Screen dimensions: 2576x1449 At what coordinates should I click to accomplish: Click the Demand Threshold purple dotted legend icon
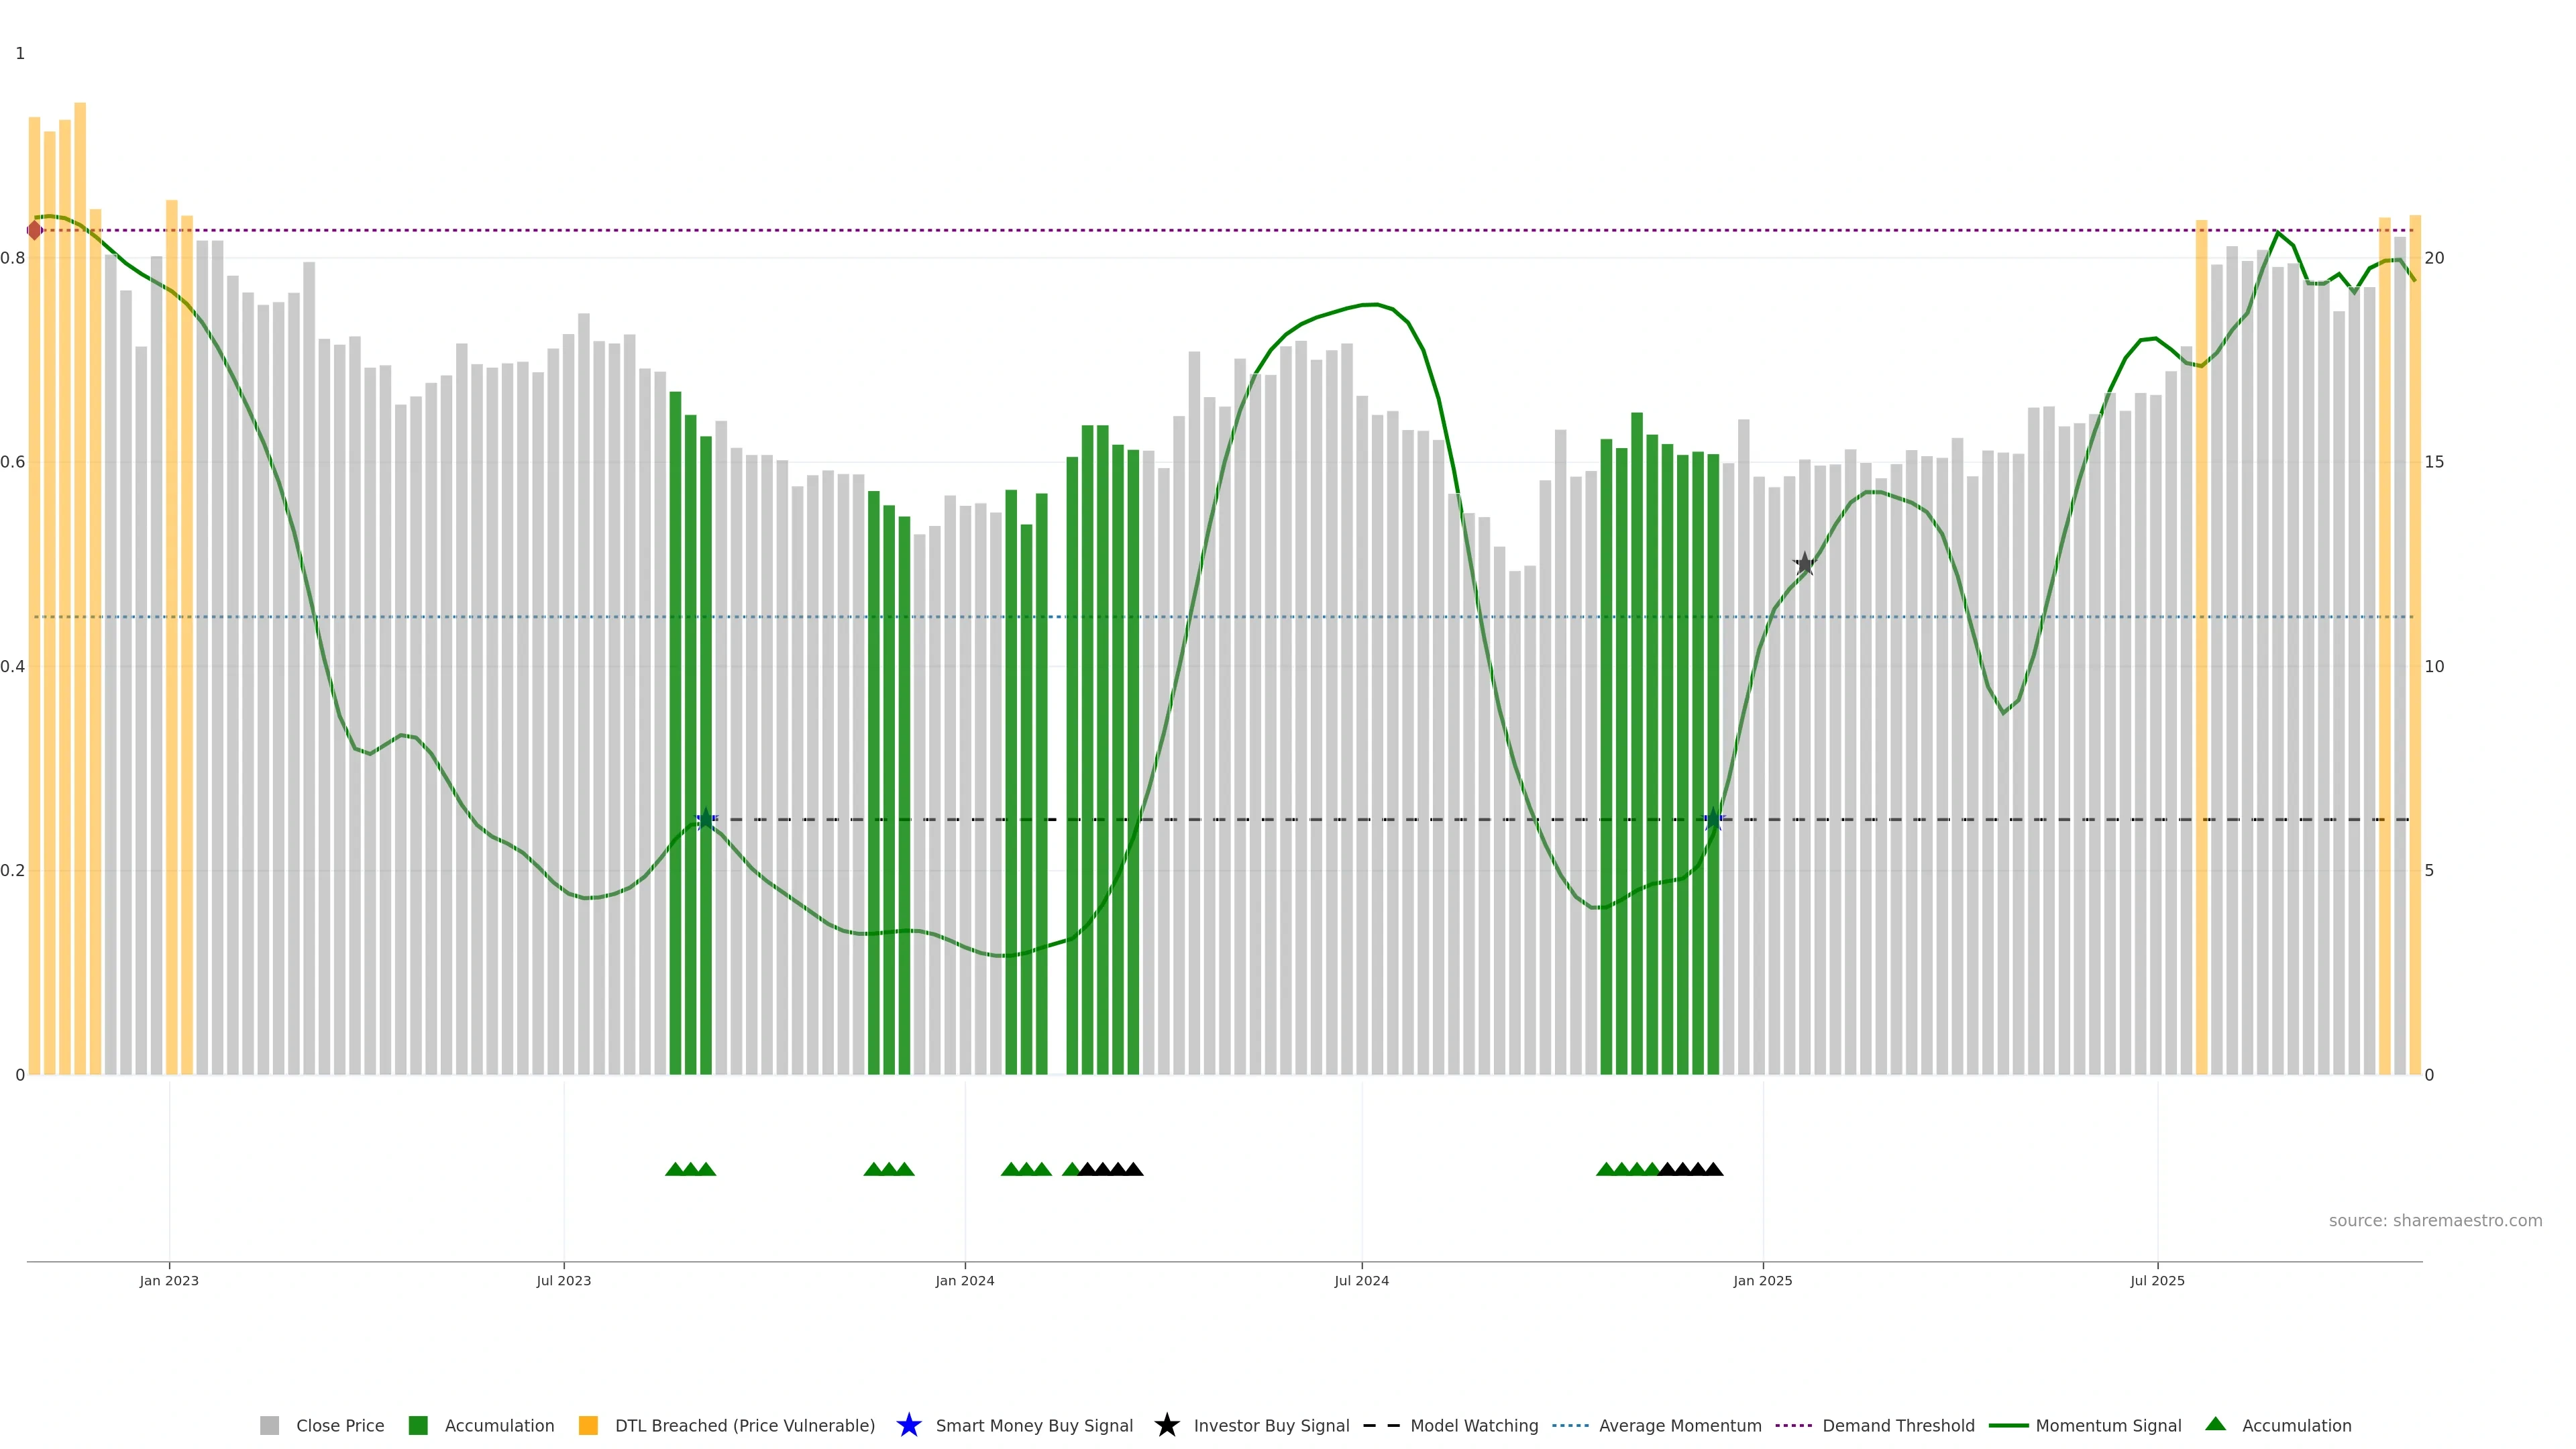[1793, 1426]
